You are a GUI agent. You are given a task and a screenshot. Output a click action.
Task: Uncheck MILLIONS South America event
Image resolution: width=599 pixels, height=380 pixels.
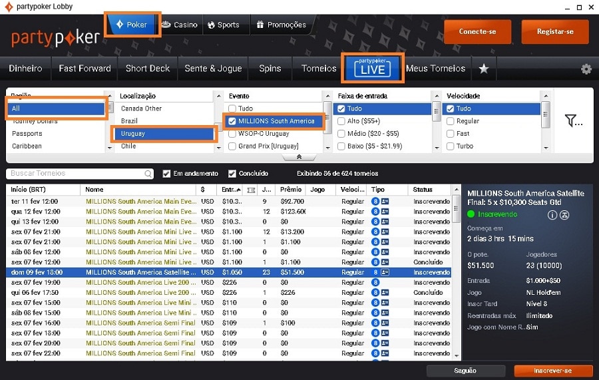pyautogui.click(x=232, y=121)
